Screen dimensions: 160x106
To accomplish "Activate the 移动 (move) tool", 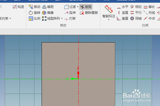I will 34,7.
